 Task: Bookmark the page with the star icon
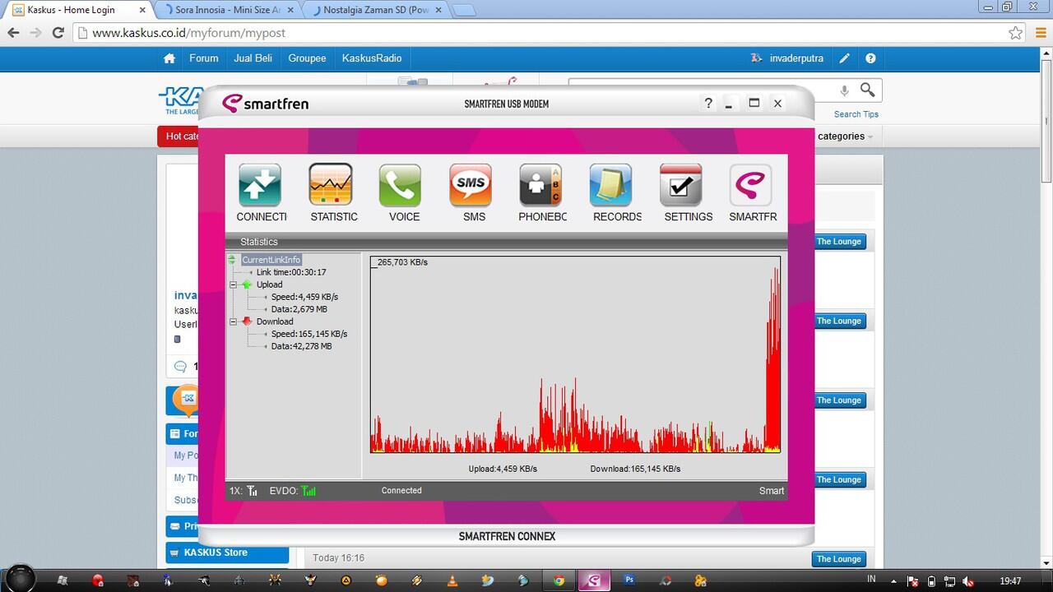point(1016,33)
